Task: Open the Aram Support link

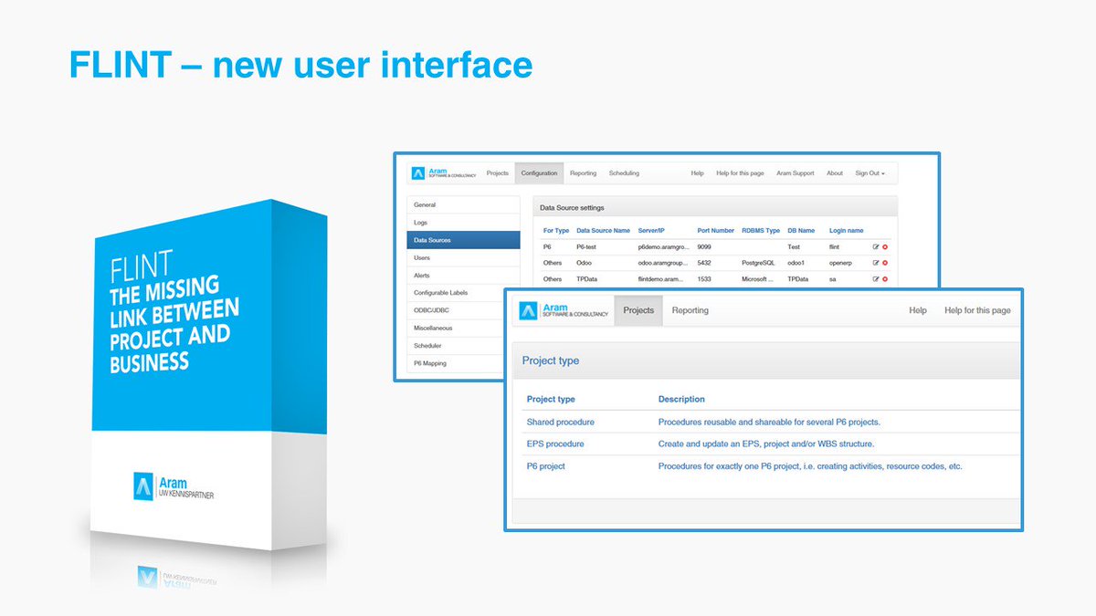Action: point(795,173)
